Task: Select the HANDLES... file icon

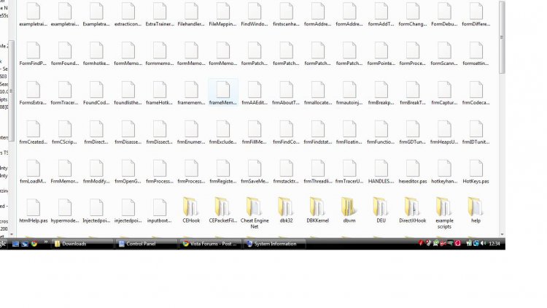Action: click(381, 169)
